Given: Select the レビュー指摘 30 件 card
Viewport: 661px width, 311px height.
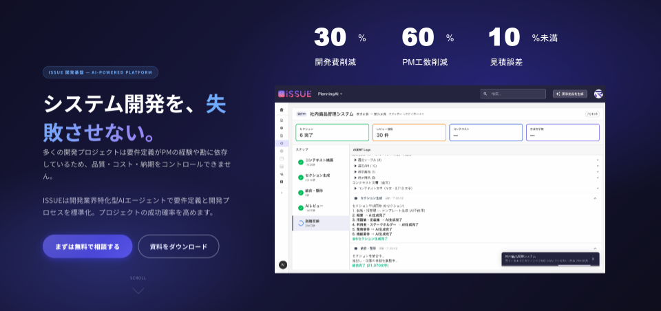Looking at the screenshot, I should click(x=409, y=132).
